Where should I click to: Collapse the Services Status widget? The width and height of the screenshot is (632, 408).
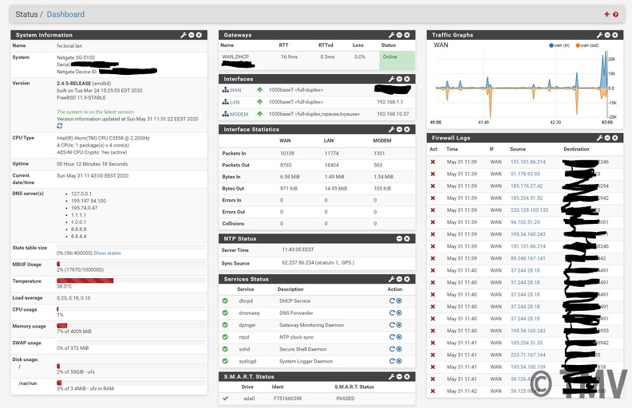tap(399, 279)
